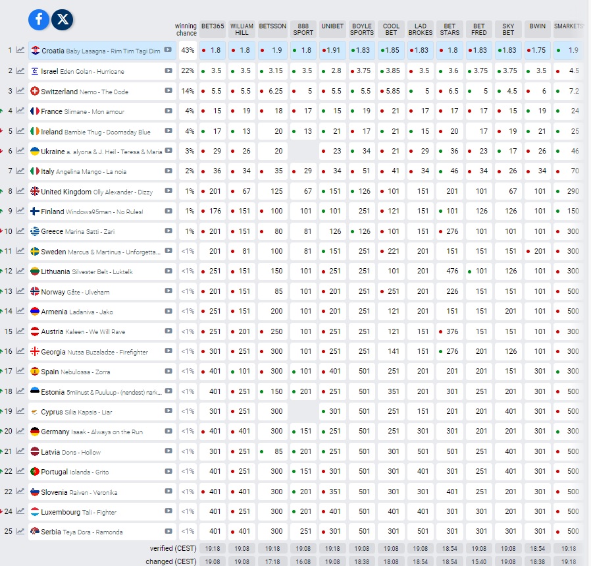Play the video for Luxembourg's Fighter

click(x=168, y=511)
